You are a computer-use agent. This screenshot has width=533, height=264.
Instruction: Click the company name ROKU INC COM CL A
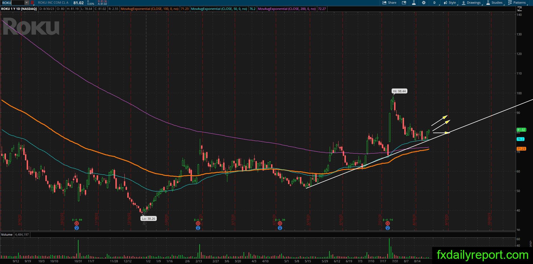pyautogui.click(x=53, y=3)
